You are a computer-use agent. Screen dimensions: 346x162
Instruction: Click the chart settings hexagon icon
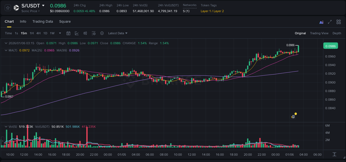102,33
